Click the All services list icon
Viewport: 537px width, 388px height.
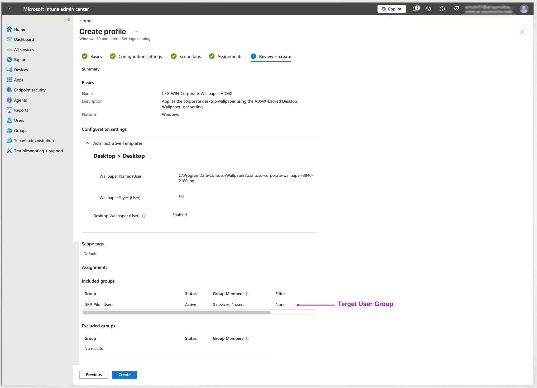tap(9, 49)
